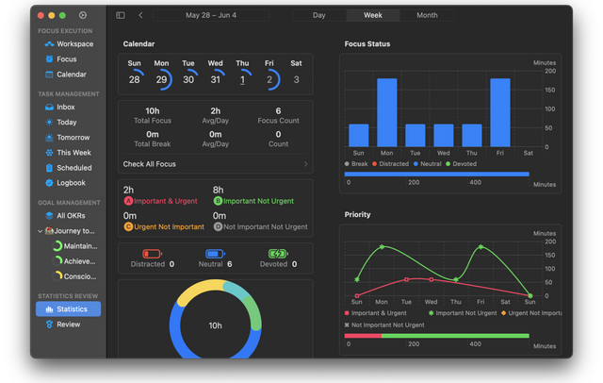The width and height of the screenshot is (603, 383).
Task: Click the timer icon beside window controls
Action: [x=83, y=15]
